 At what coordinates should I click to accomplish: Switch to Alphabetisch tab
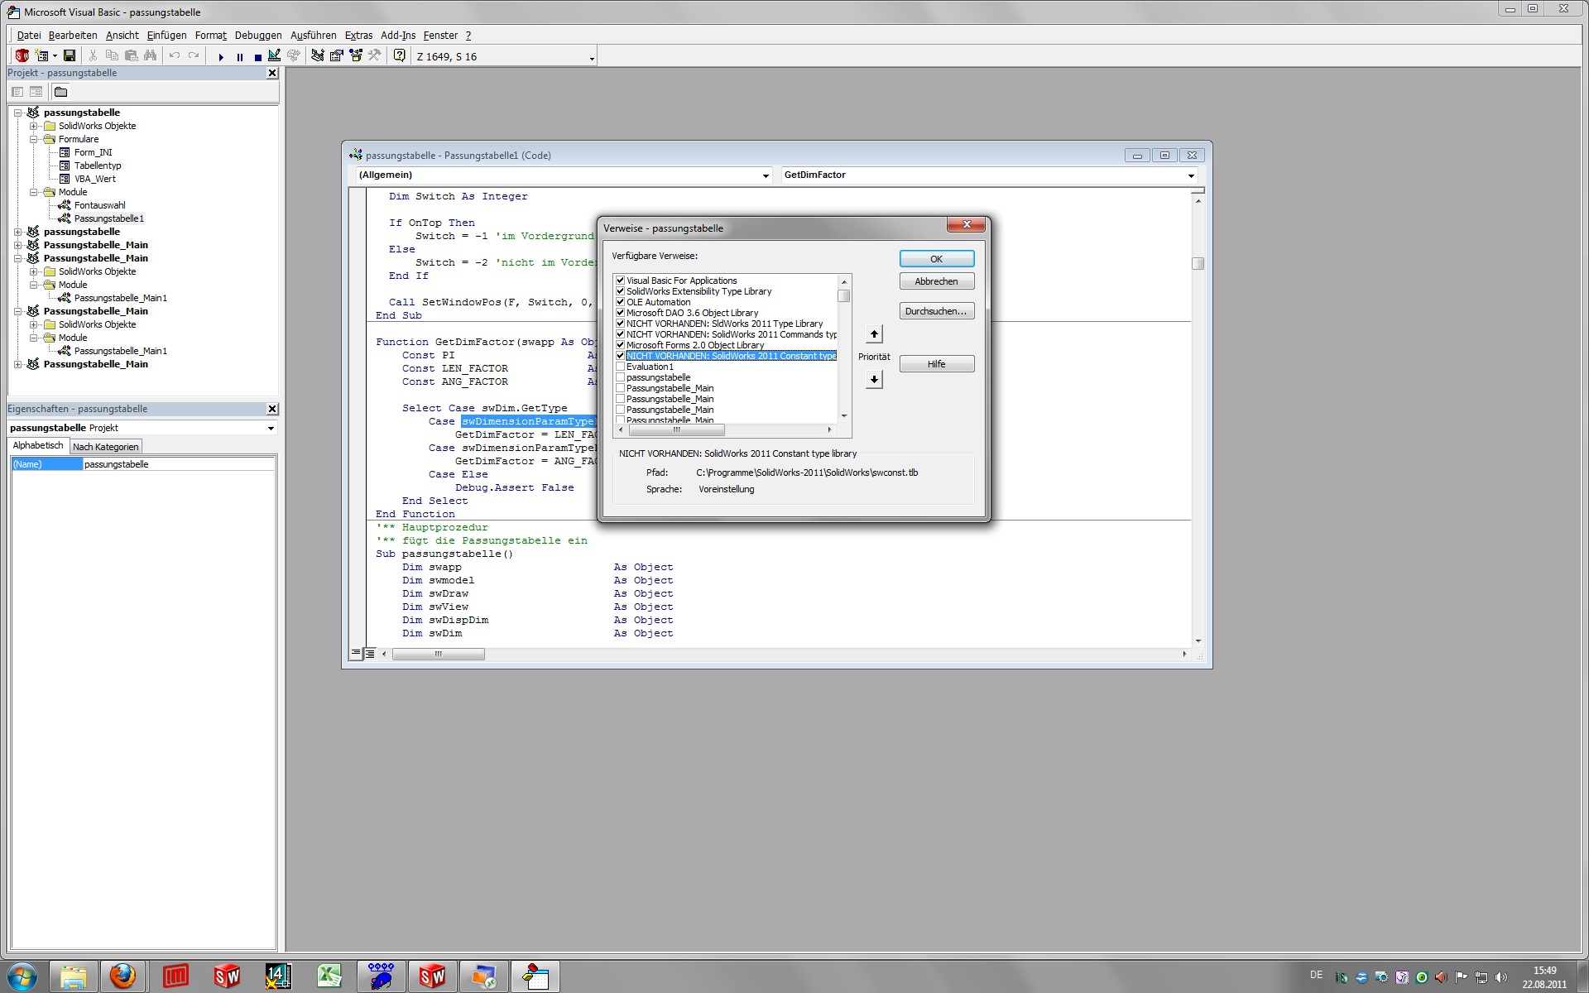pos(38,445)
